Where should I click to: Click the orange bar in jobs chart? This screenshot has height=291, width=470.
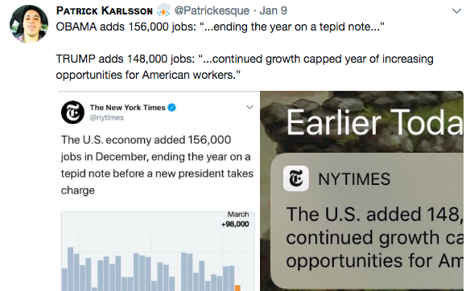coord(237,288)
